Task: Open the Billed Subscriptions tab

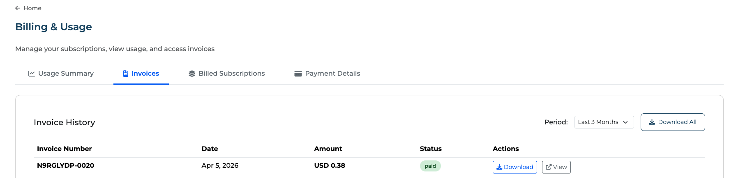Action: coord(231,74)
